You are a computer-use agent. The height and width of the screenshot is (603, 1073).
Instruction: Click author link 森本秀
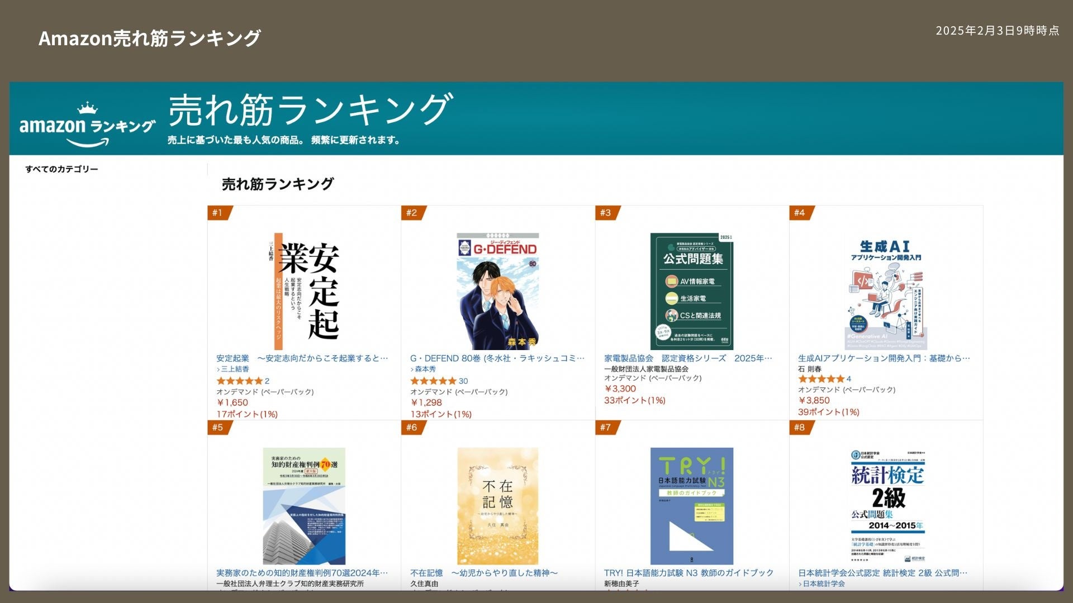click(x=425, y=369)
